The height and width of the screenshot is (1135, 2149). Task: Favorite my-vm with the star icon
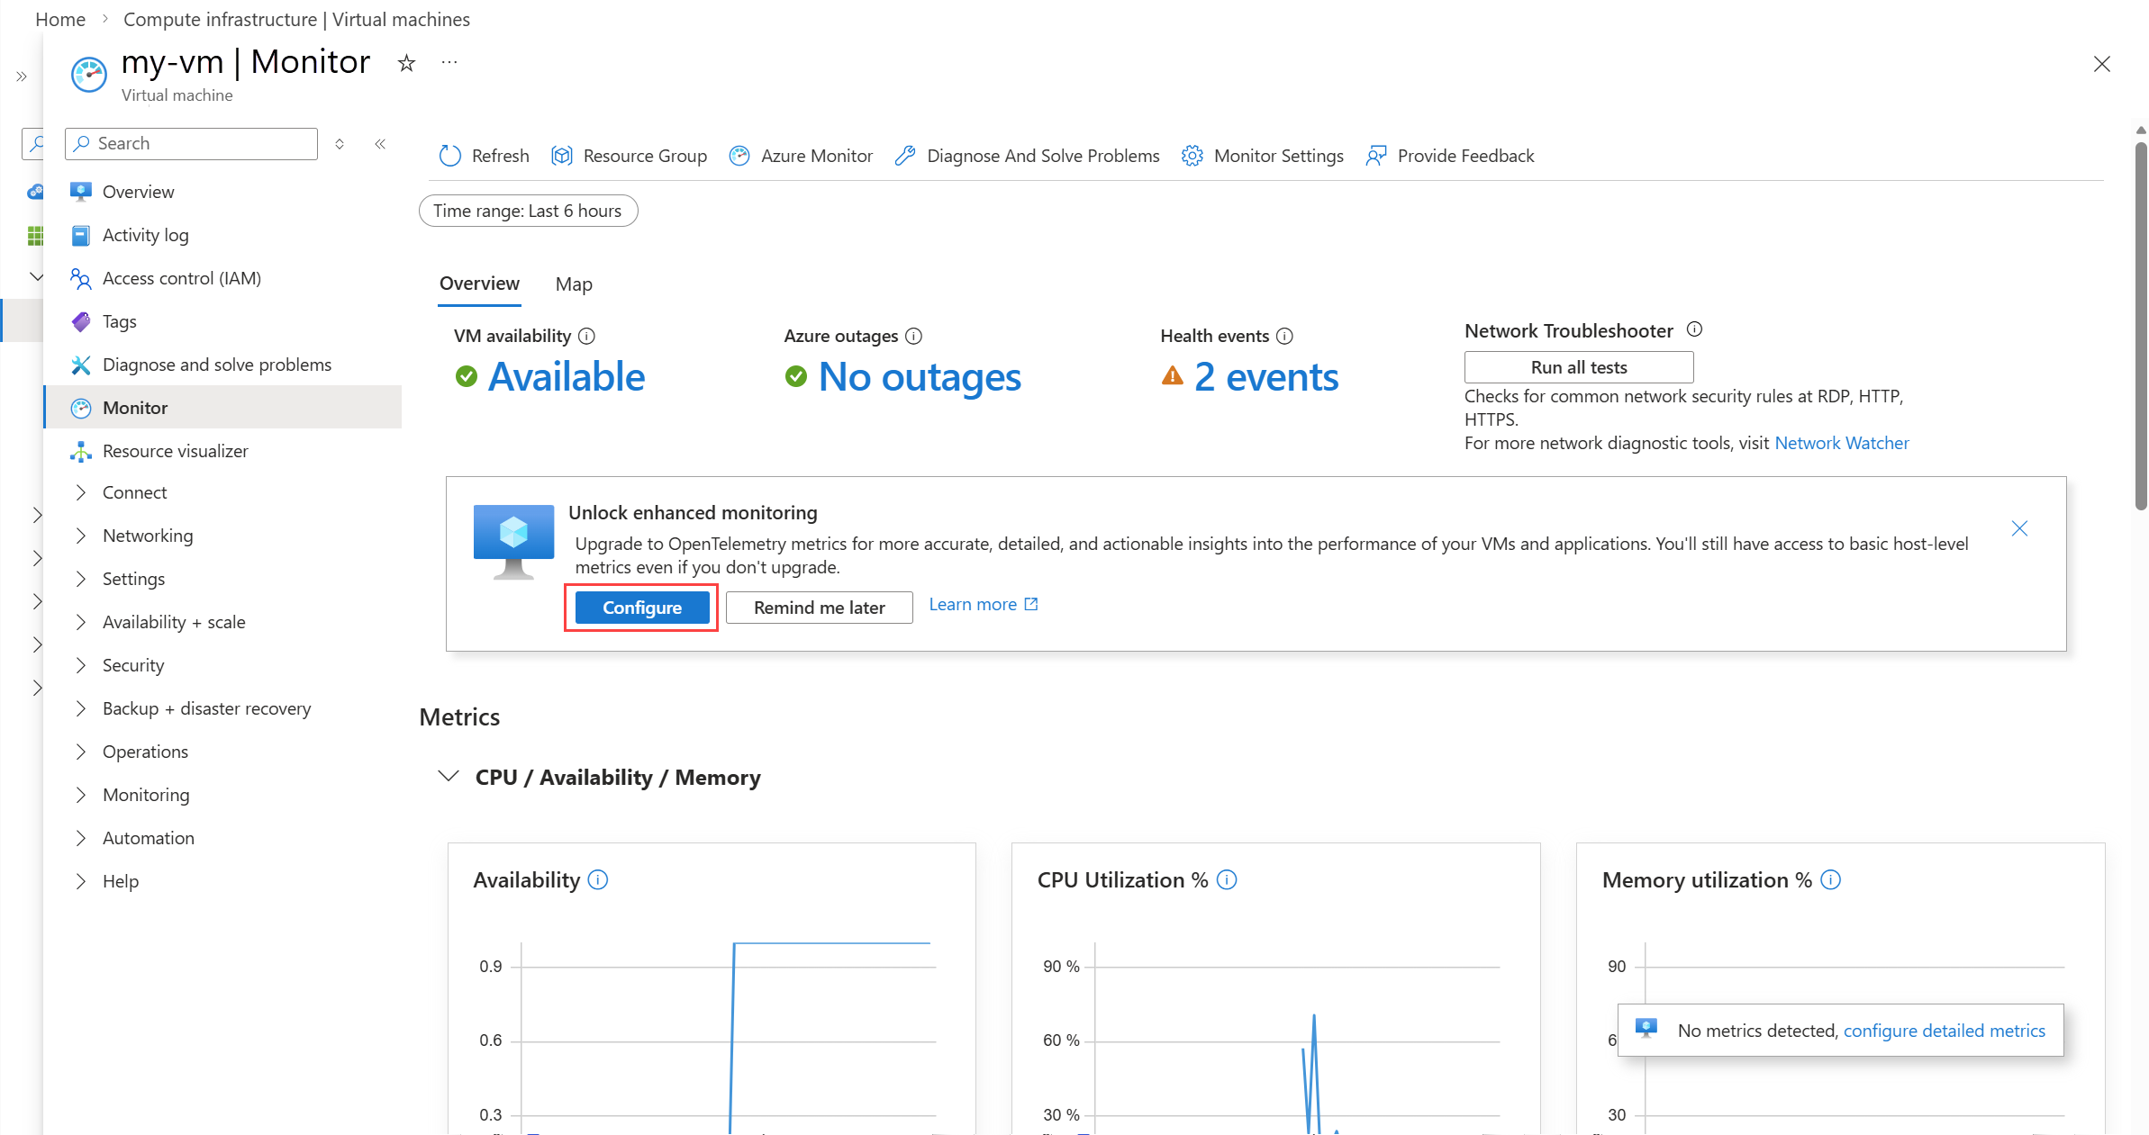coord(406,63)
